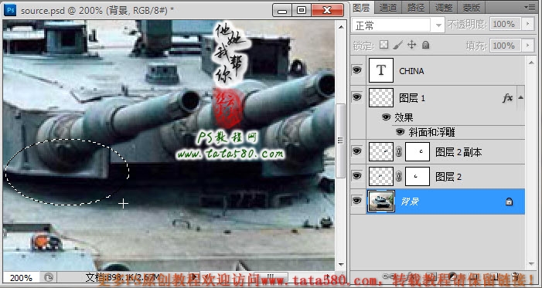Hide the CHINA text layer

(x=356, y=70)
